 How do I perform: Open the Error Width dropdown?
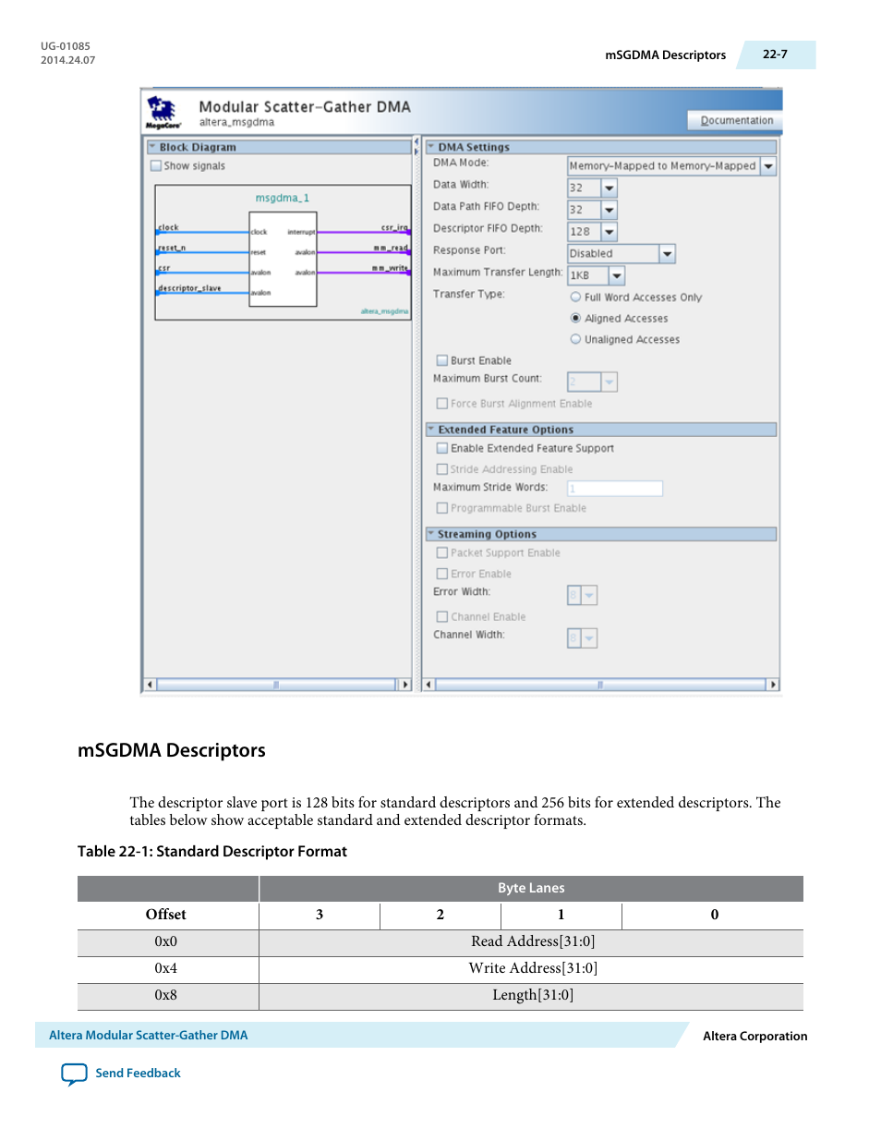(589, 595)
